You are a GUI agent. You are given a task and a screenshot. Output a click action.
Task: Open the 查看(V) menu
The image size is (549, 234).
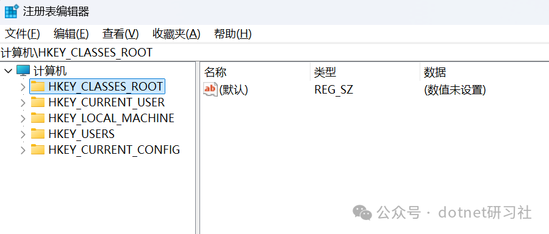click(x=120, y=34)
